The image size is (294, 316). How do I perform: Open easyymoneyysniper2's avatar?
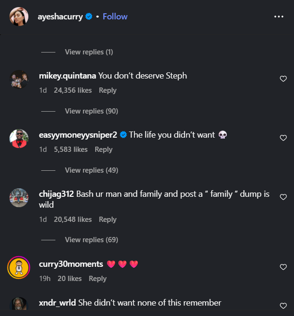point(19,138)
